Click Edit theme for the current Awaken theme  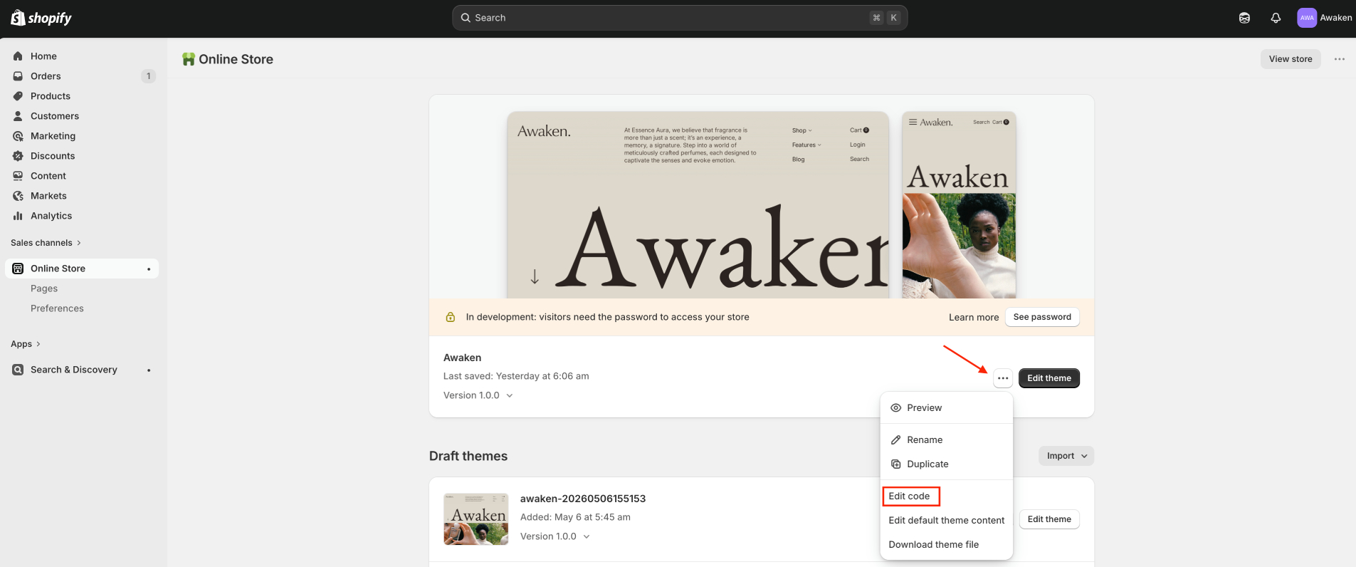click(1049, 378)
